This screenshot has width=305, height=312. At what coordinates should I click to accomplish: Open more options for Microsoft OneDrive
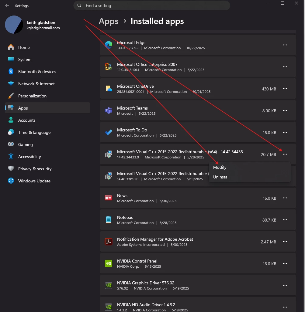(x=285, y=89)
